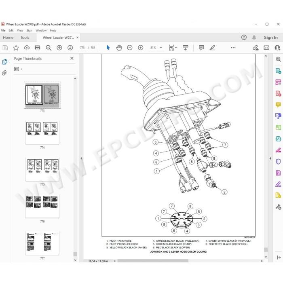The height and width of the screenshot is (283, 283).
Task: Open the File menu
Action: [x=3, y=30]
